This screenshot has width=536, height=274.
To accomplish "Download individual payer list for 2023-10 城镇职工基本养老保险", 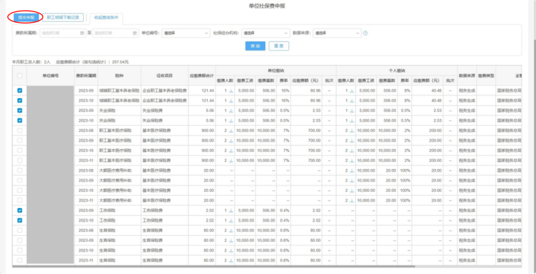I will pos(352,101).
